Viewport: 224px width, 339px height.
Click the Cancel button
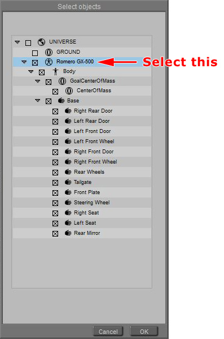click(108, 332)
